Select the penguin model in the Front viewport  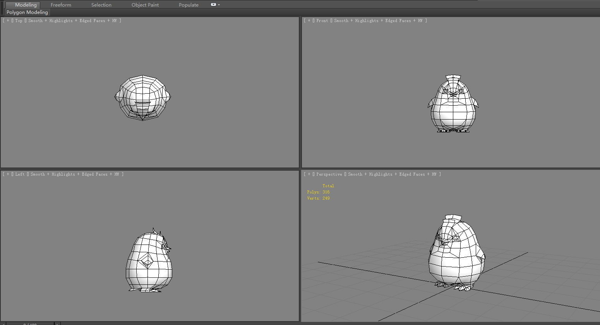coord(453,104)
